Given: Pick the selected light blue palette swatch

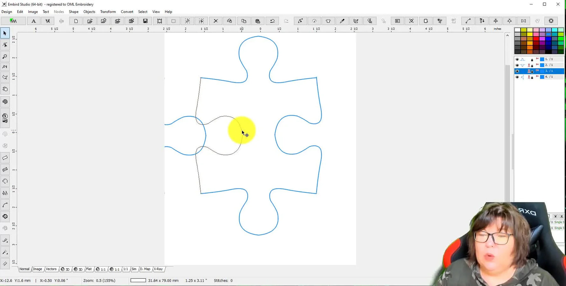Looking at the screenshot, I should point(549,34).
